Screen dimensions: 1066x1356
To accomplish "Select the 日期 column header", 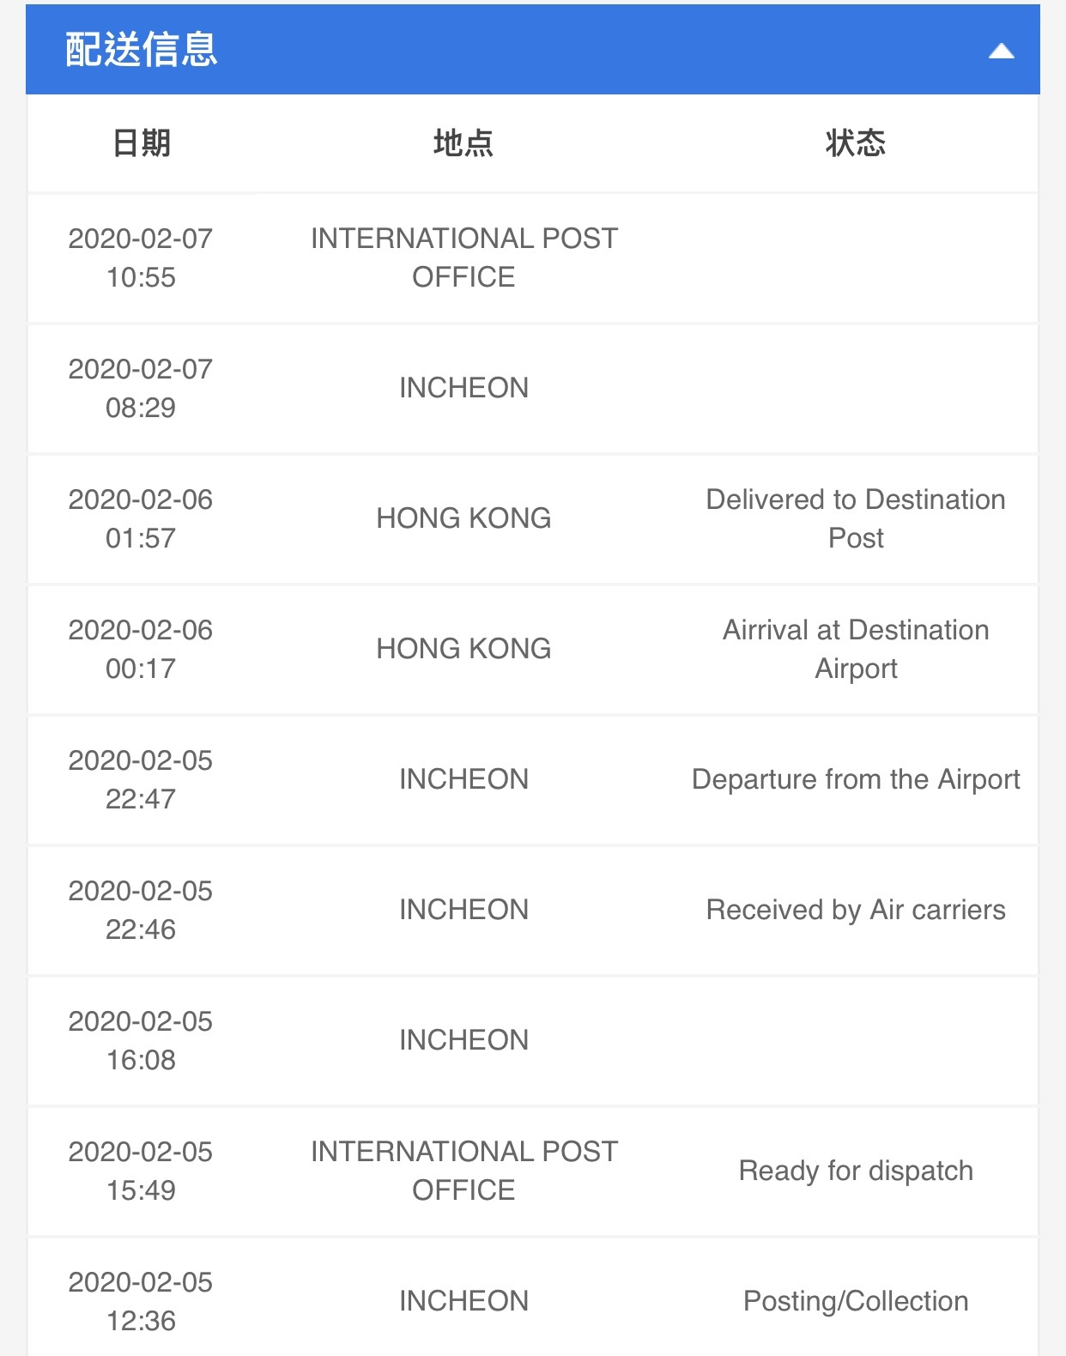I will [142, 142].
